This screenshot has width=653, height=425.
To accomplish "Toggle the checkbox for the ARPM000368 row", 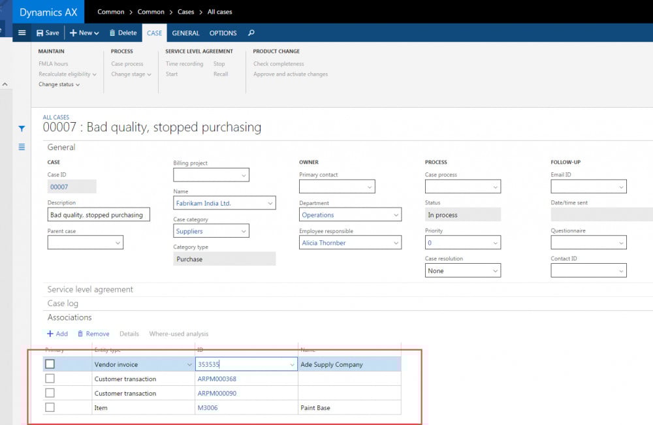I will click(x=50, y=379).
